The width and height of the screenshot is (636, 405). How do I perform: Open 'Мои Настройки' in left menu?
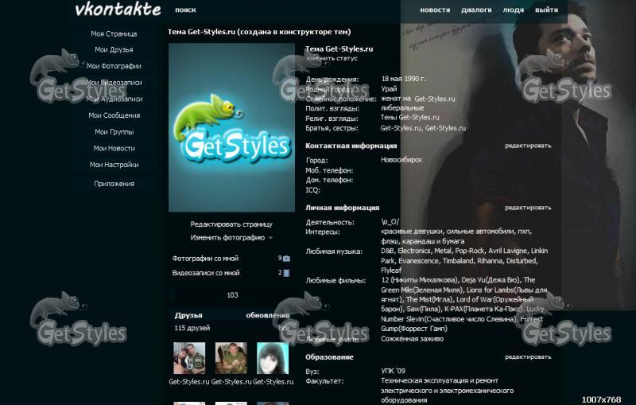[x=114, y=165]
